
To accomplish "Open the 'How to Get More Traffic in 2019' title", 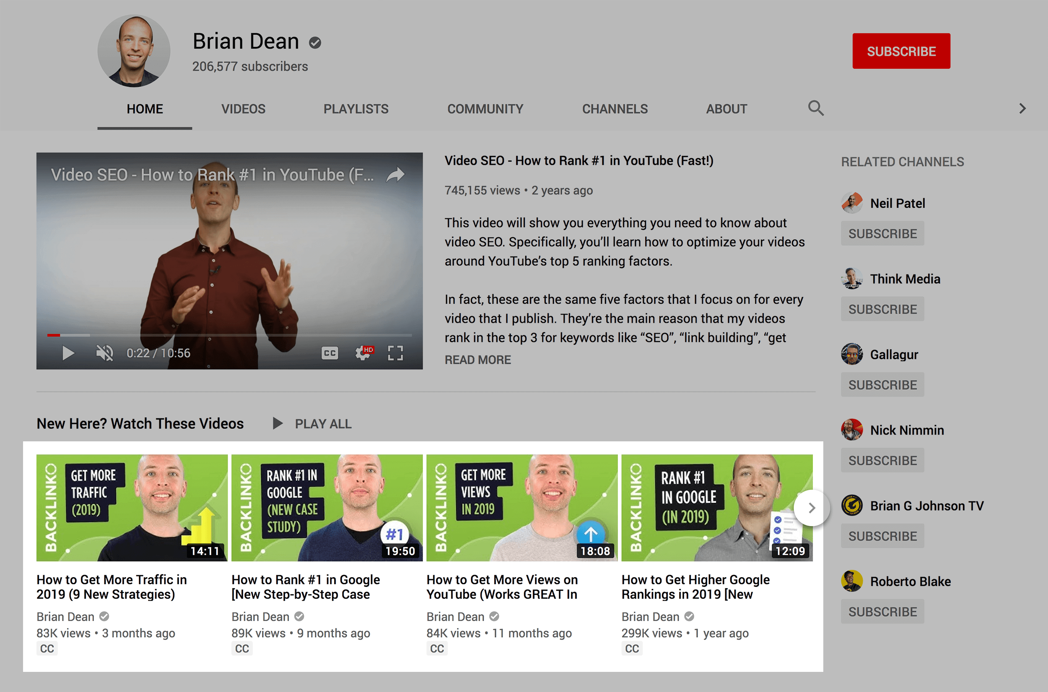I will pos(112,587).
